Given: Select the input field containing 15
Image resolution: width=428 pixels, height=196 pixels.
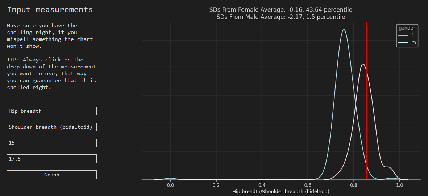Looking at the screenshot, I should [x=51, y=143].
